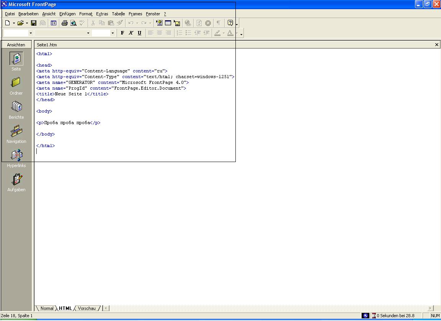Apply the highlight color marker

click(x=217, y=33)
